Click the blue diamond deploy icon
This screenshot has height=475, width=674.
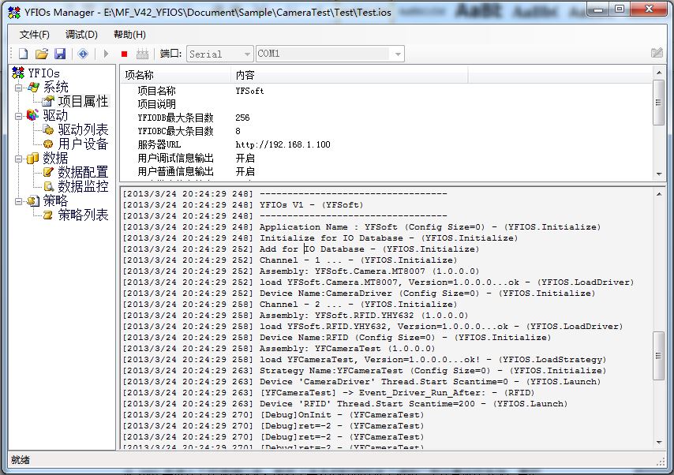click(83, 54)
